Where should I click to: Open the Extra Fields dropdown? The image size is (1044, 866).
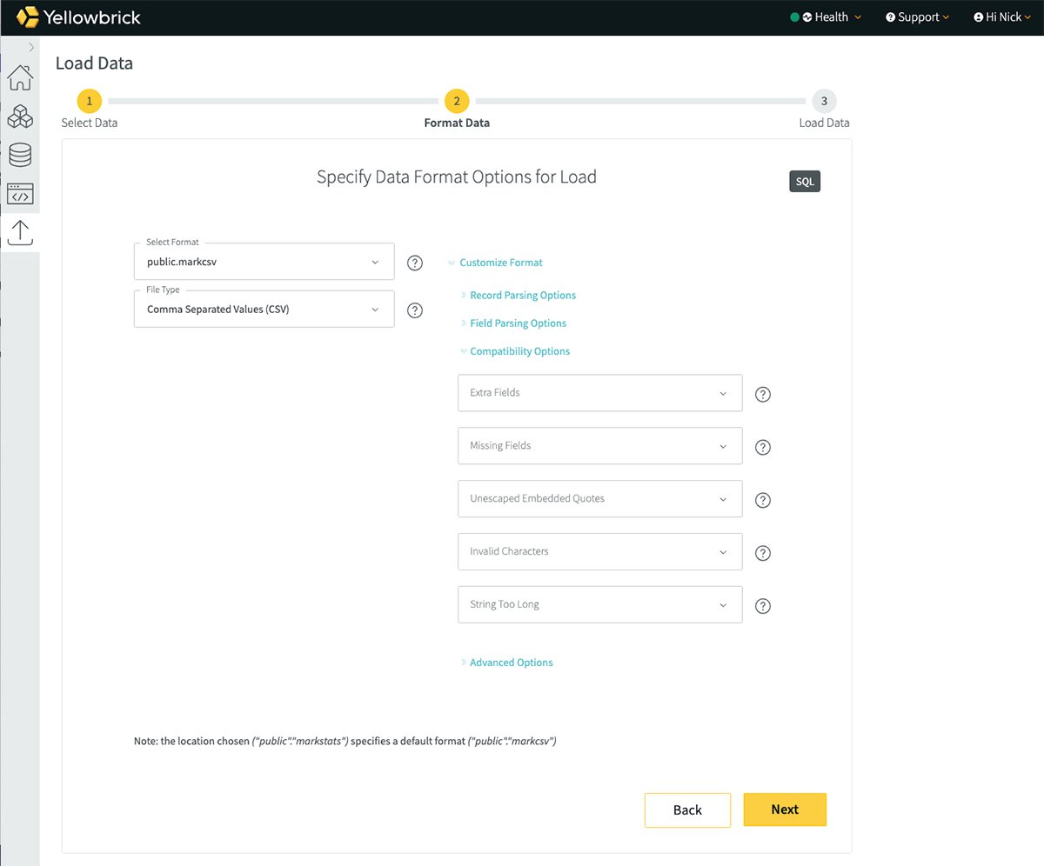599,393
